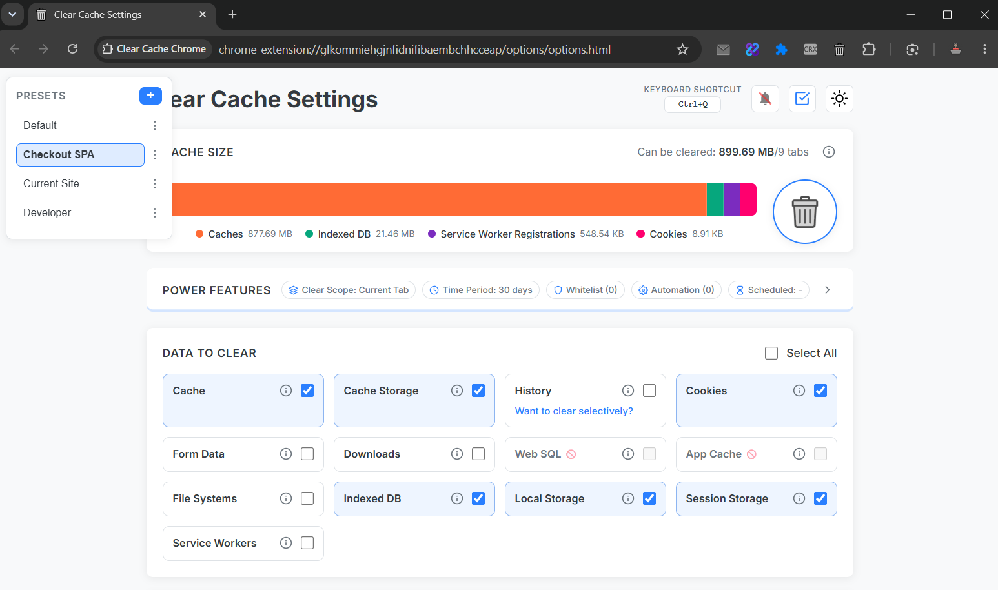Screen dimensions: 998x590
Task: Select the Developer preset
Action: pos(80,212)
